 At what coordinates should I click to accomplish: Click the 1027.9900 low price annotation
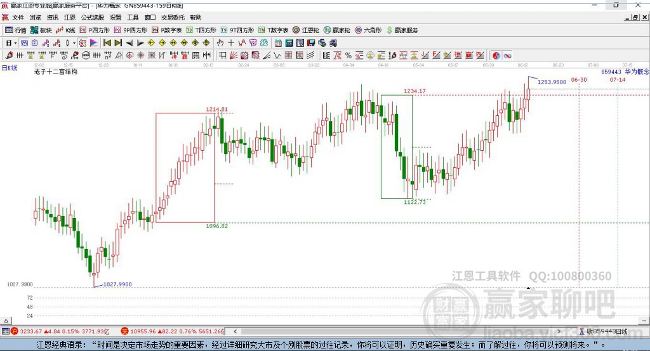(x=117, y=284)
